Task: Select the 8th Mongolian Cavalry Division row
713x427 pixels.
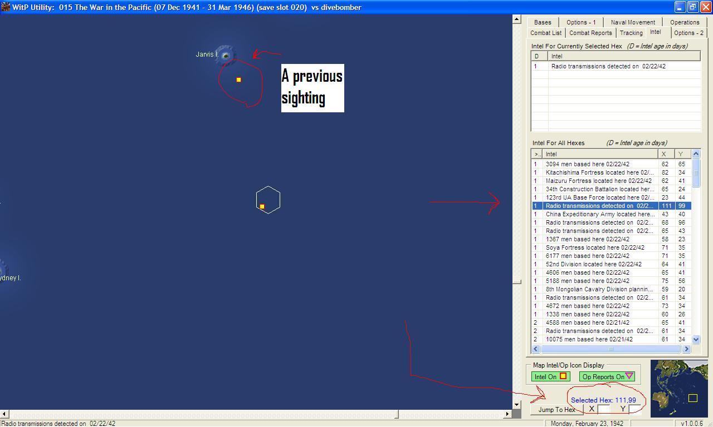Action: [x=611, y=289]
